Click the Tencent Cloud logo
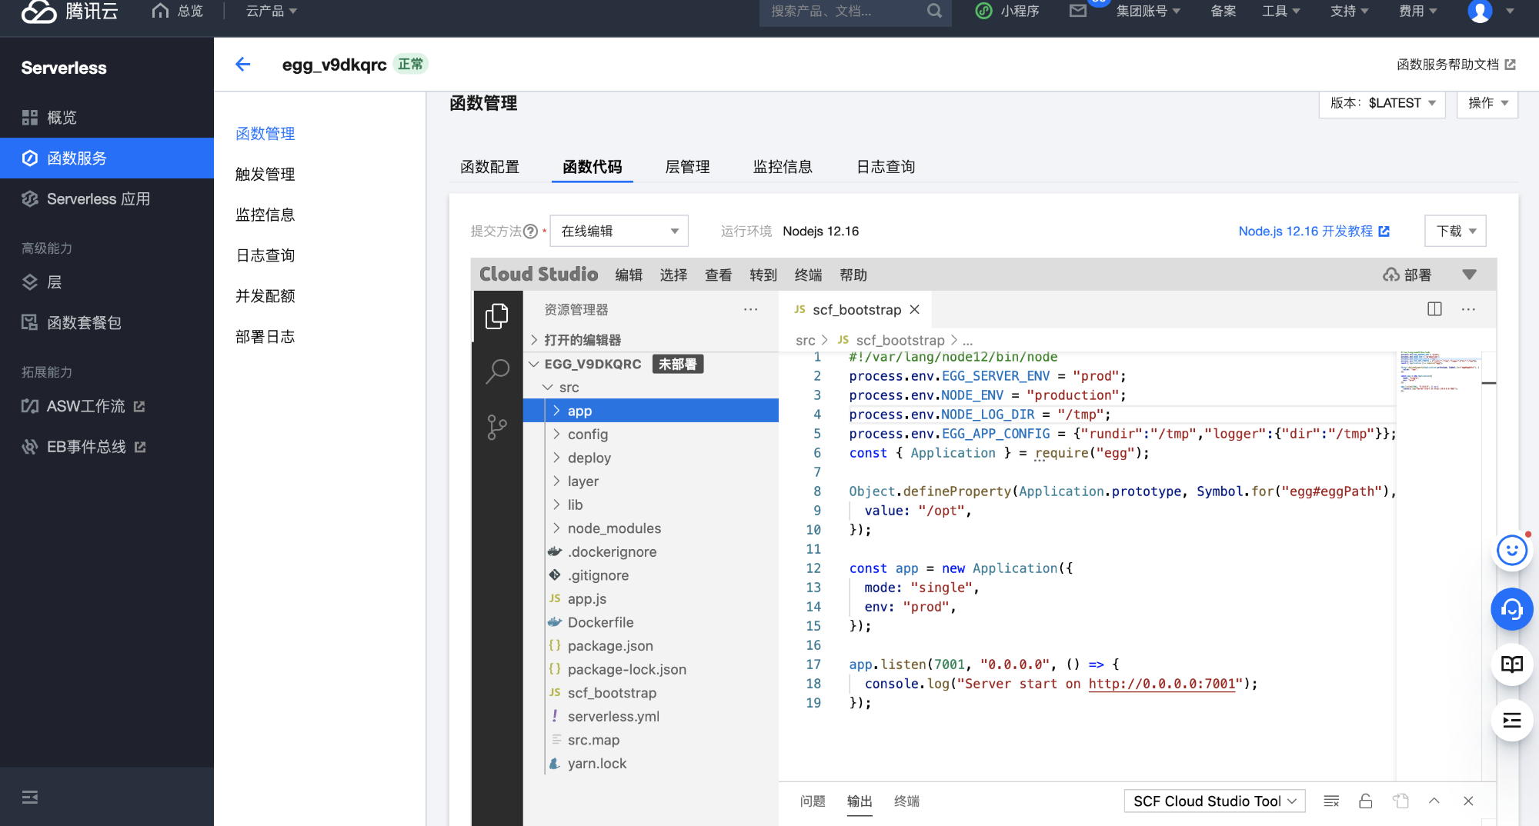 coord(70,11)
